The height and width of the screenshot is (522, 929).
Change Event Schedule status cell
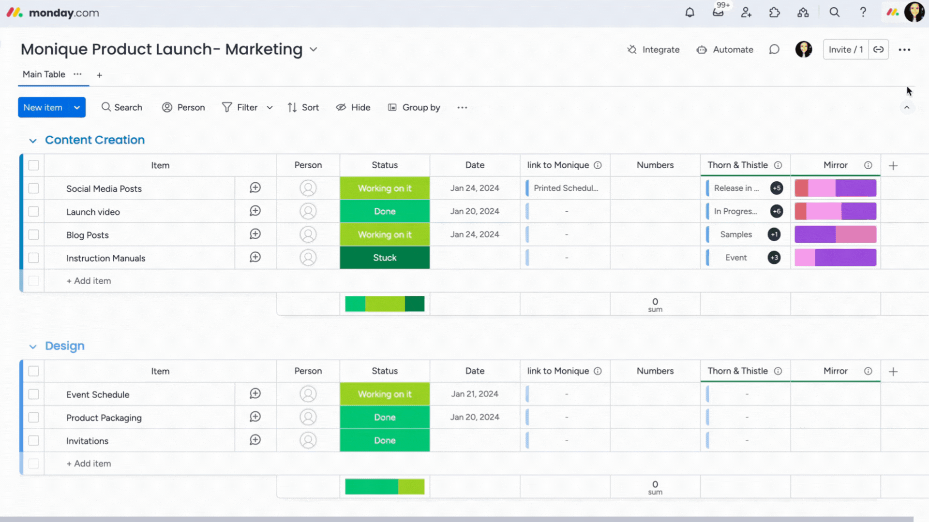click(x=385, y=394)
